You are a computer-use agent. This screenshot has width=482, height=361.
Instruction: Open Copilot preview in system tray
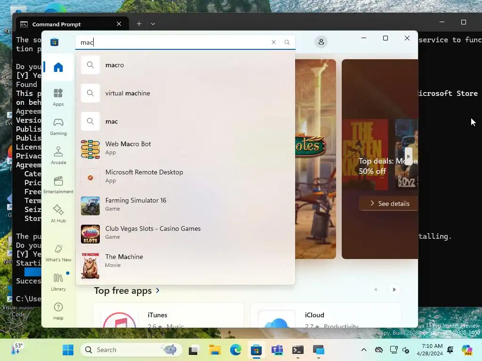[x=467, y=350]
